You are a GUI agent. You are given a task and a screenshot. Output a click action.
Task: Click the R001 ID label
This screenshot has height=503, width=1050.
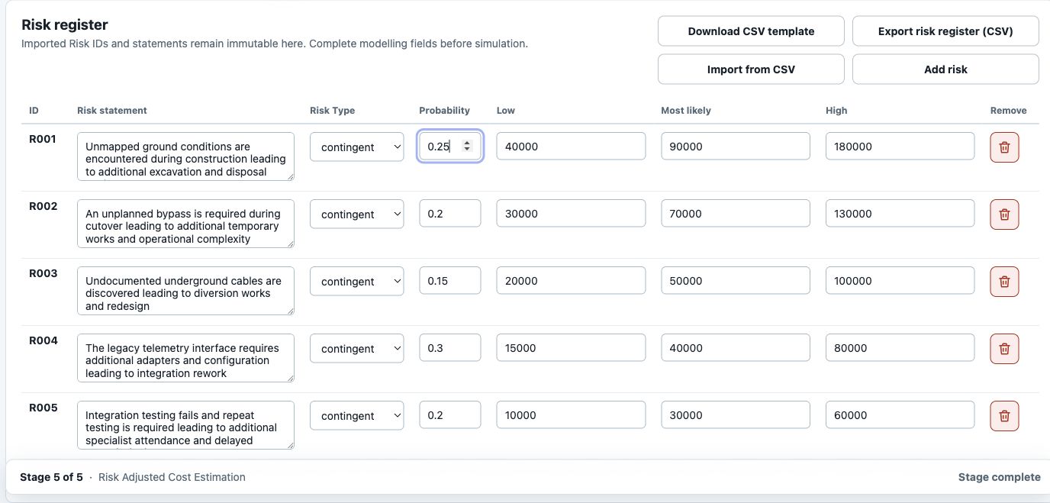tap(43, 139)
